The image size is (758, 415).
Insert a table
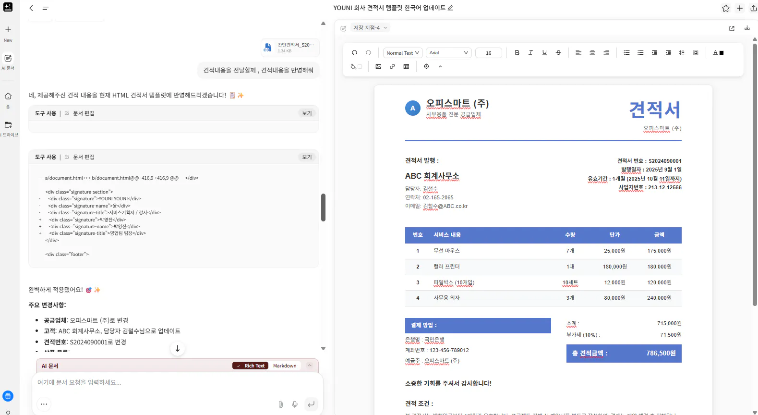[x=406, y=67]
